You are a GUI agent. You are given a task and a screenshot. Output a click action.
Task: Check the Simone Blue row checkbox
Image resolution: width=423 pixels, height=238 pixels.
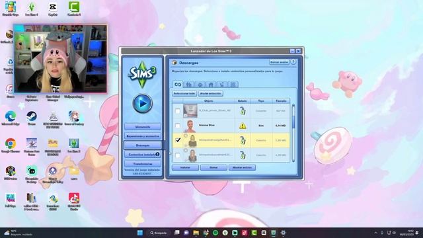tap(178, 126)
